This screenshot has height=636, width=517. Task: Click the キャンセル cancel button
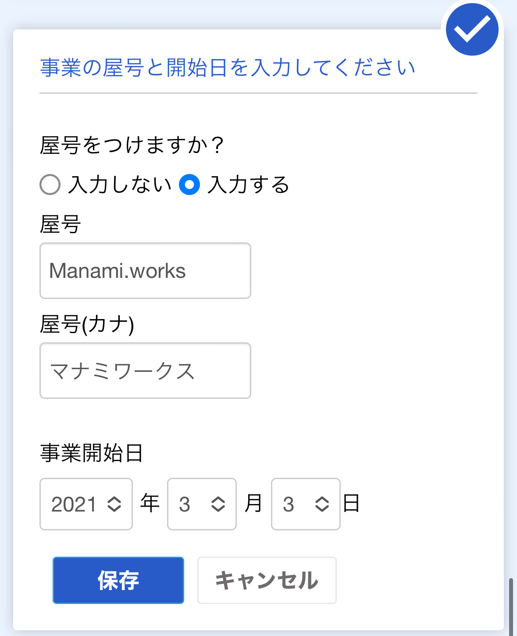tap(267, 580)
